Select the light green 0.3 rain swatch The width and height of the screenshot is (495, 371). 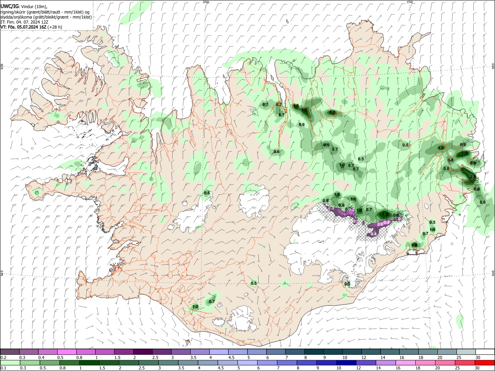30,363
